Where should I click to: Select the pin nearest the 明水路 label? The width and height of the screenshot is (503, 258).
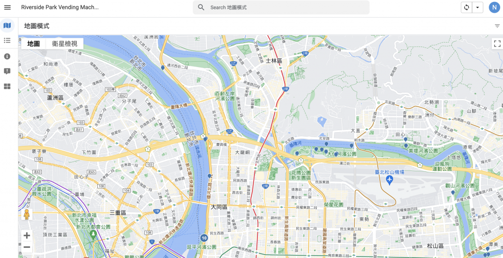[351, 146]
